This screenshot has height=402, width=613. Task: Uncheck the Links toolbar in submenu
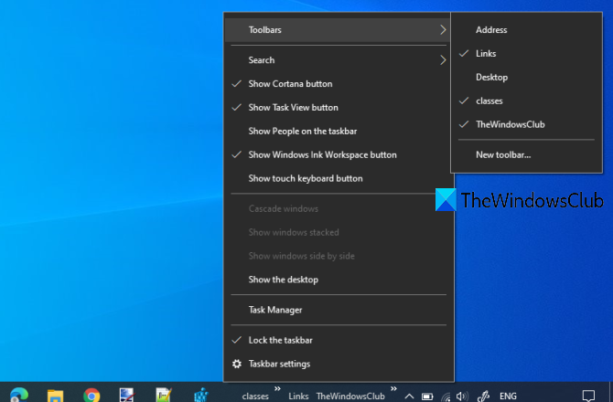(526, 54)
